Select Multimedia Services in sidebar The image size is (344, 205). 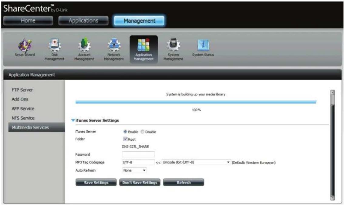37,127
